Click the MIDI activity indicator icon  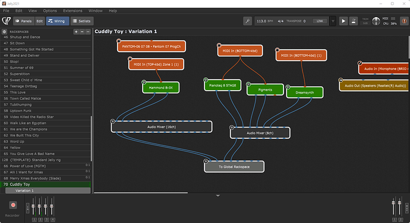(393, 18)
